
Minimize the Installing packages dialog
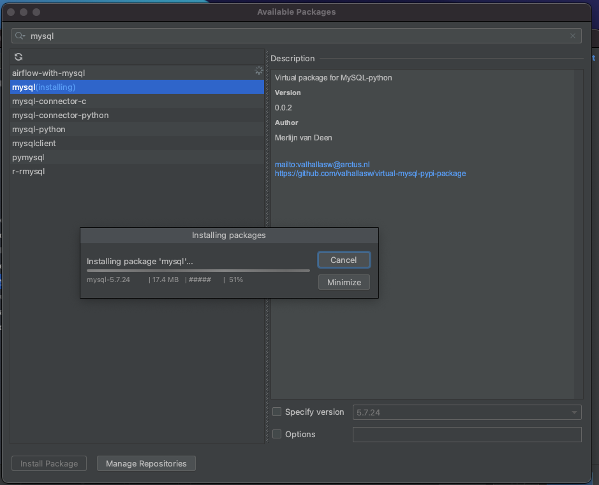[344, 282]
